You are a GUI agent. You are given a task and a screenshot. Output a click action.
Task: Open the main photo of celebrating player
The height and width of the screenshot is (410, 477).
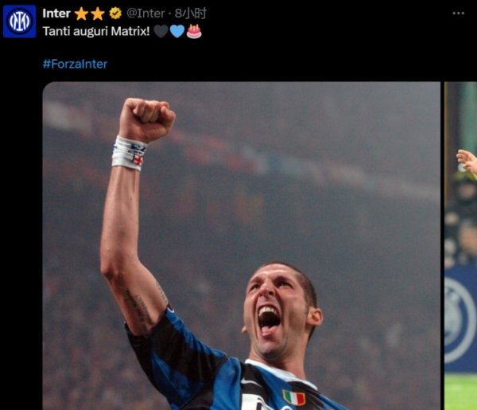click(242, 246)
